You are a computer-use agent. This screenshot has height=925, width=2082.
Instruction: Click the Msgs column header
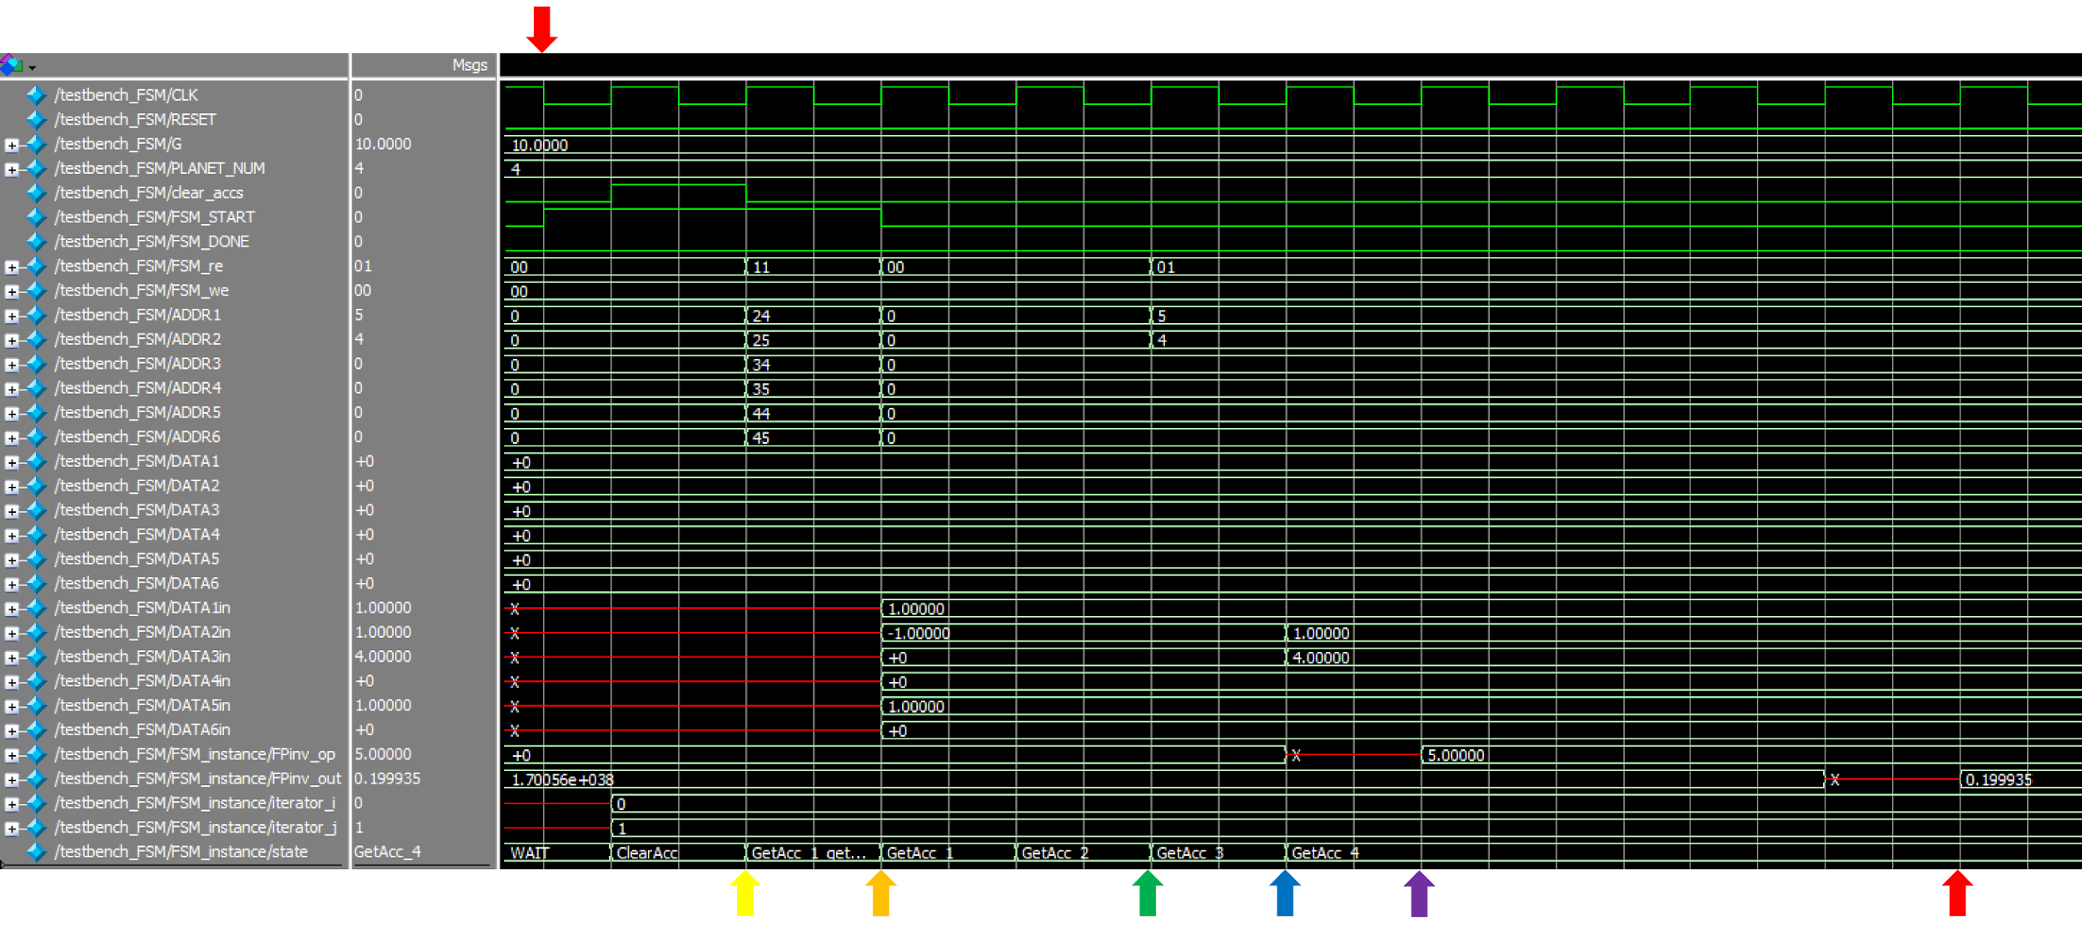click(469, 65)
